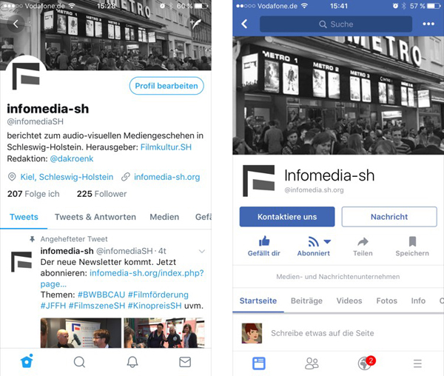Expand the Abonniert dropdown arrow
This screenshot has width=444, height=376.
pyautogui.click(x=327, y=241)
